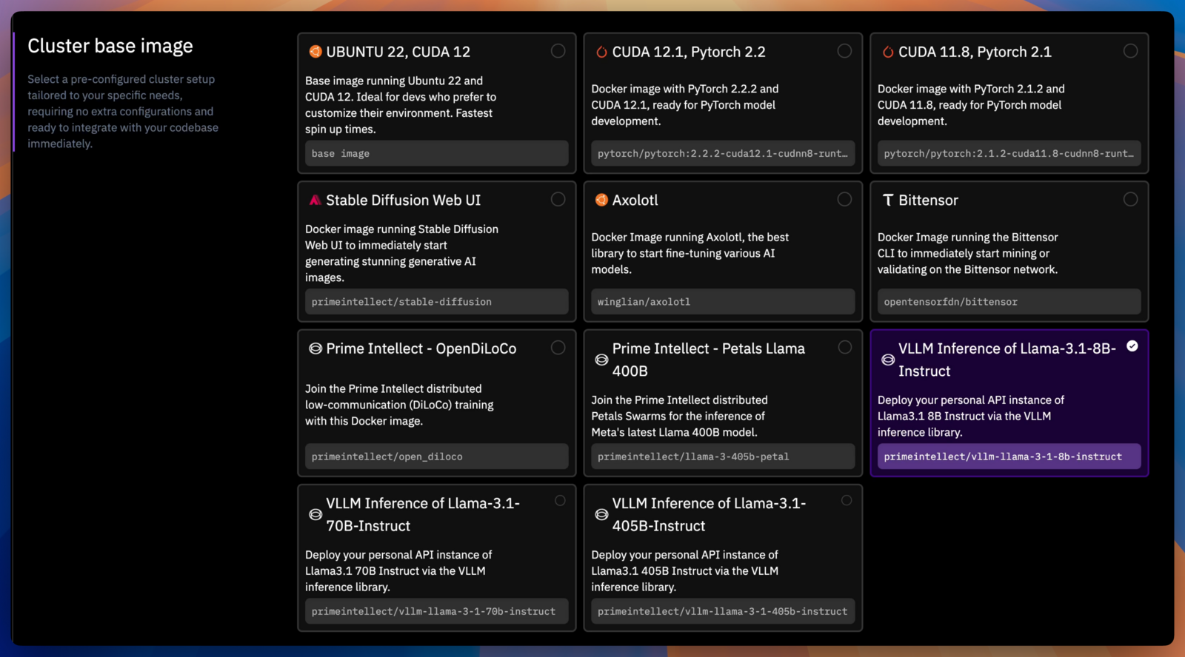
Task: Select the Llama-3.1-405B-Instruct radio button
Action: pos(847,501)
